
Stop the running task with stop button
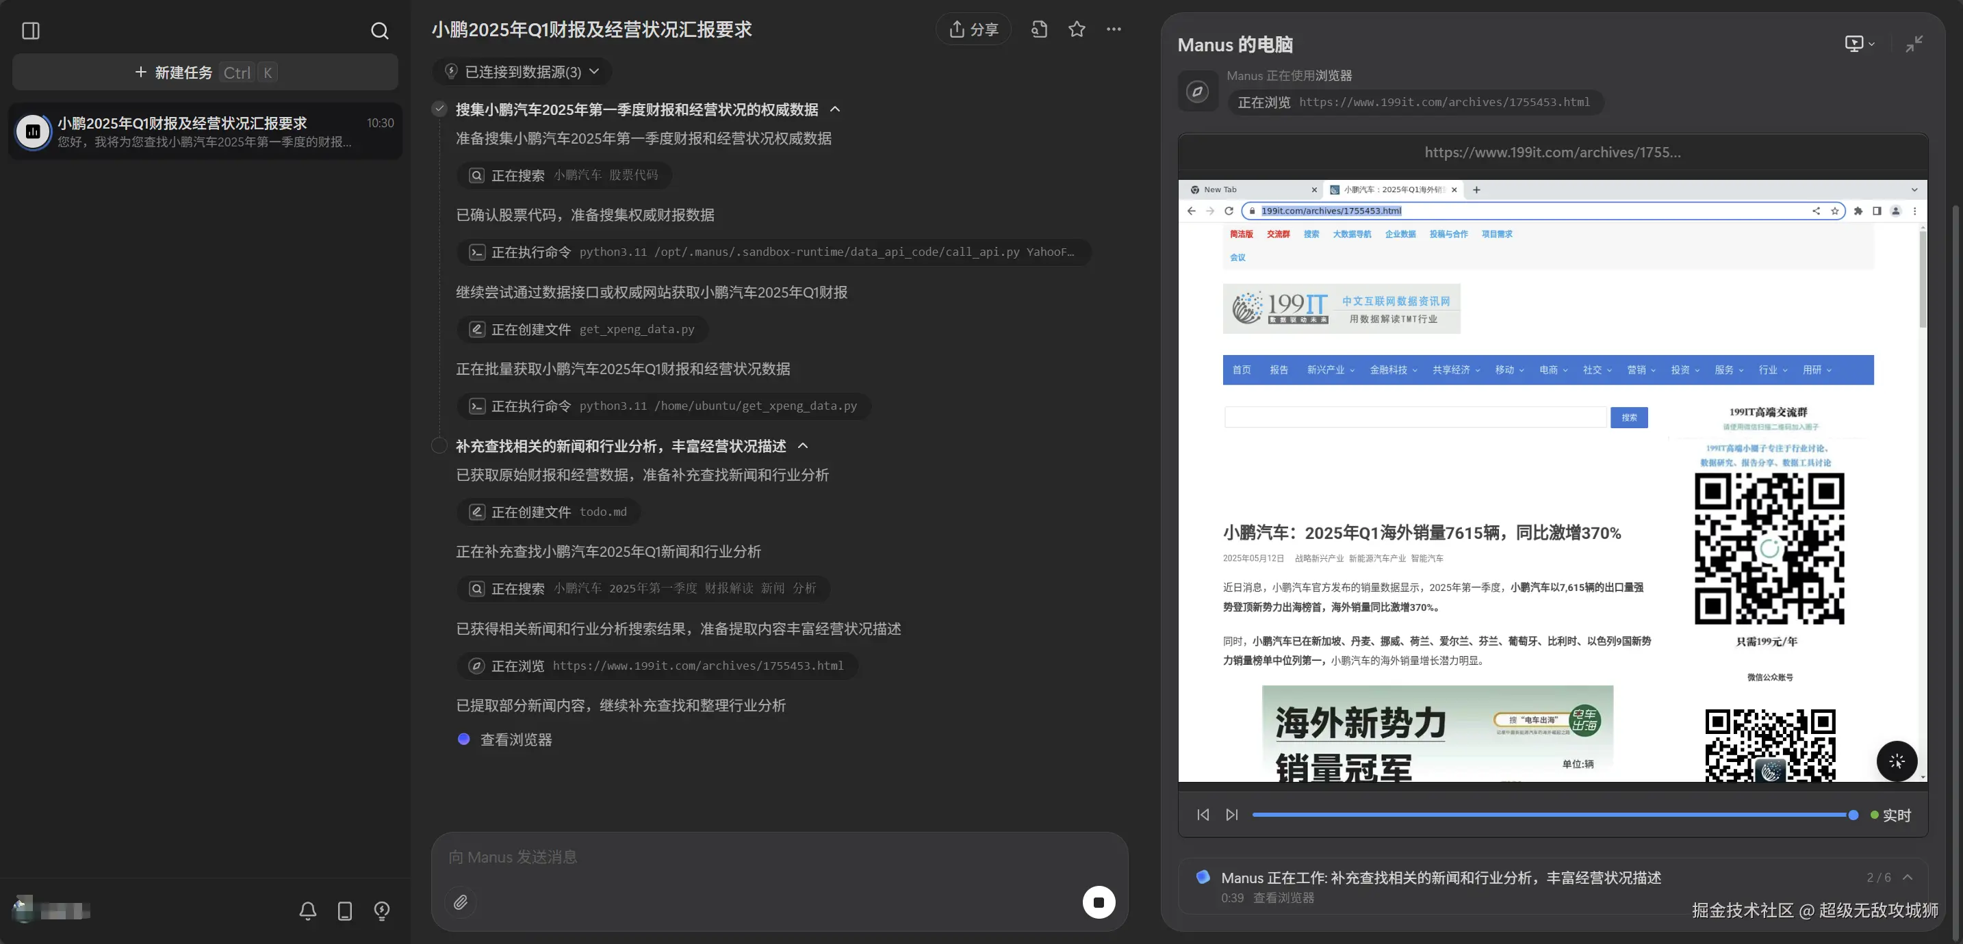click(1098, 903)
